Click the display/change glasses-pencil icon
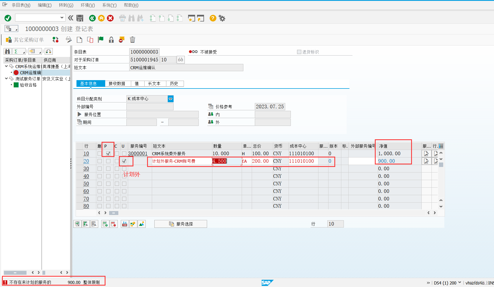This screenshot has height=287, width=494. click(x=69, y=40)
